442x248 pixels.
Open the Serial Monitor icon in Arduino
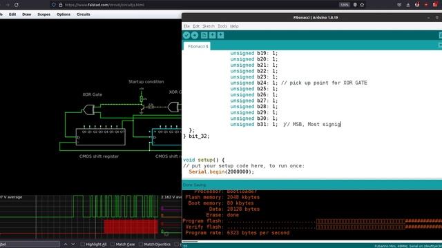441,35
